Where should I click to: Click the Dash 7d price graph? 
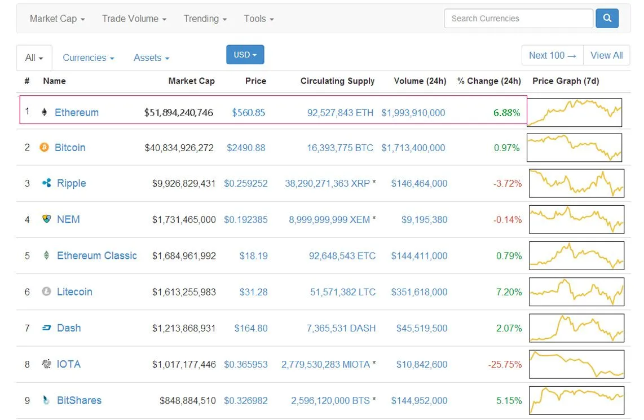point(577,328)
